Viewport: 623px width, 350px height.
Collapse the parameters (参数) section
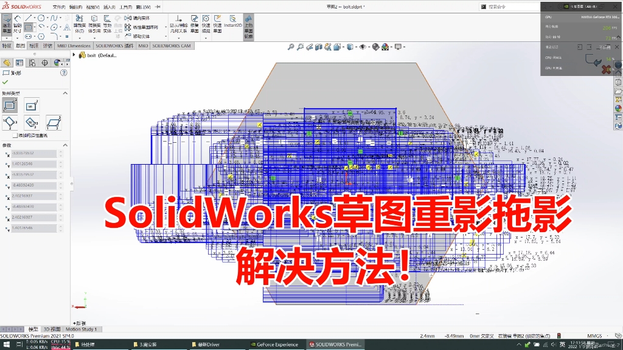[x=65, y=145]
